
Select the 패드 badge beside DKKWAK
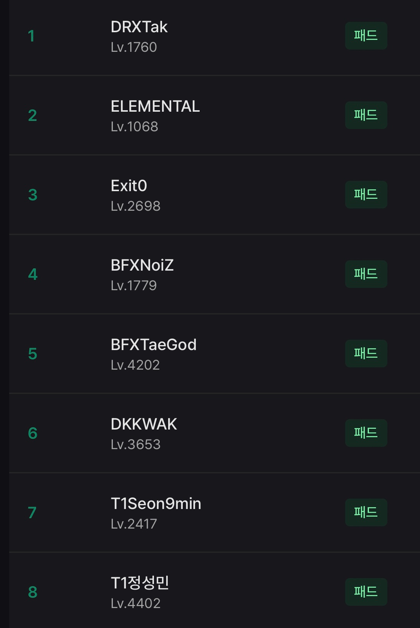[x=366, y=433]
